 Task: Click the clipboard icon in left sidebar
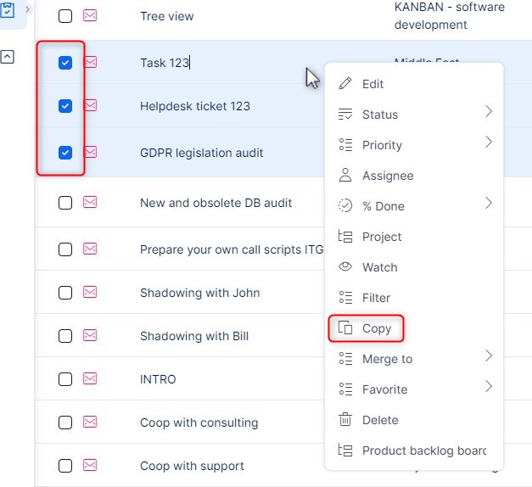8,11
